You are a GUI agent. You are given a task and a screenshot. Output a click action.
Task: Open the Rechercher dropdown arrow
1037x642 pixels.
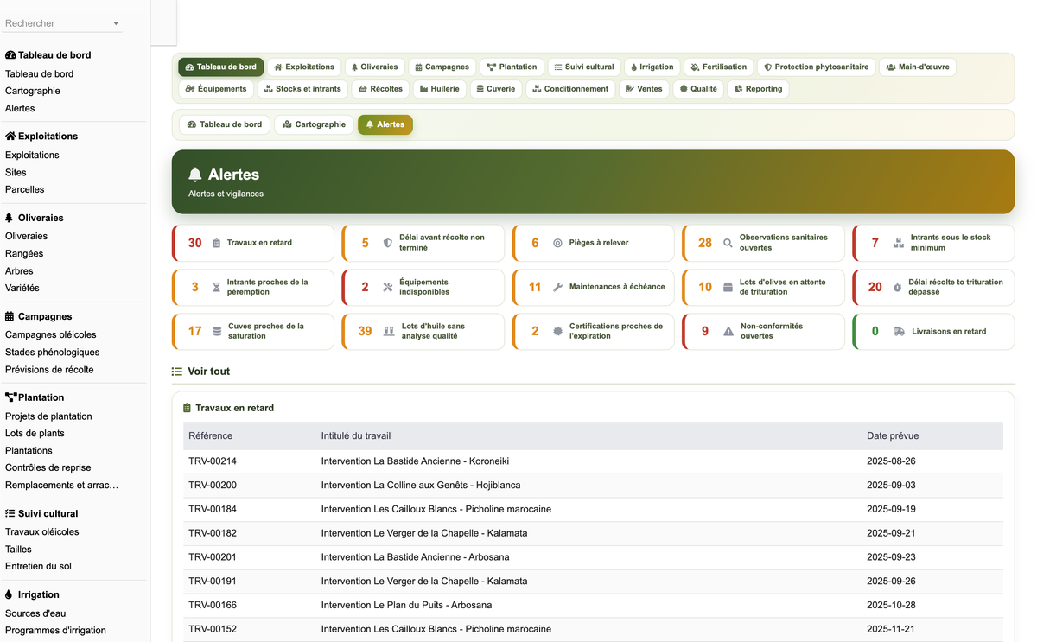[116, 24]
